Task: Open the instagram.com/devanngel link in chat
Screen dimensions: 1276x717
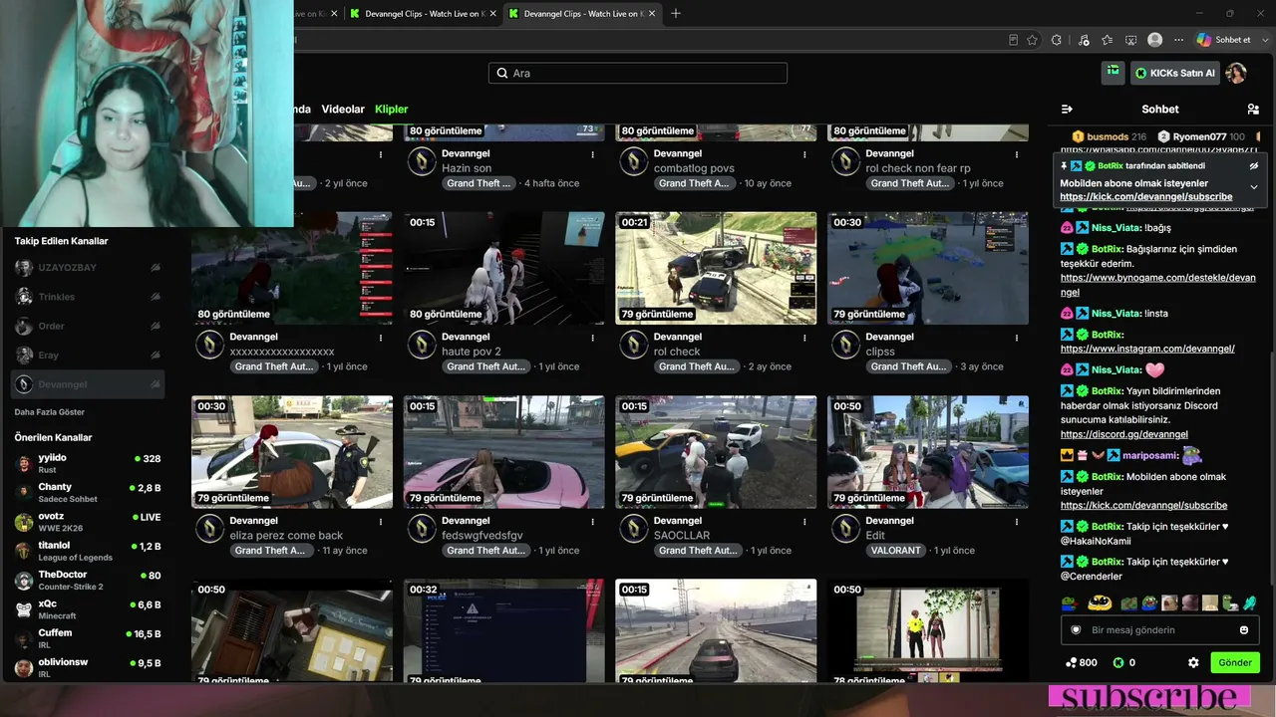Action: pos(1147,349)
